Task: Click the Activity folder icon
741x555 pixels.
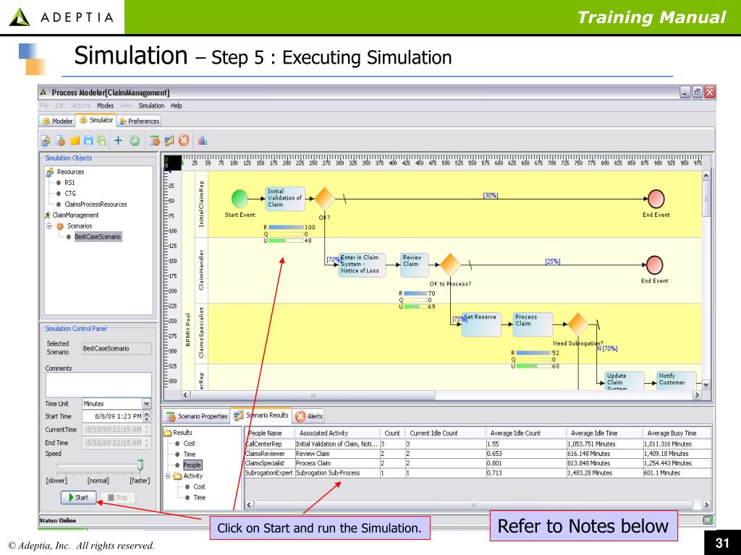Action: [x=178, y=476]
